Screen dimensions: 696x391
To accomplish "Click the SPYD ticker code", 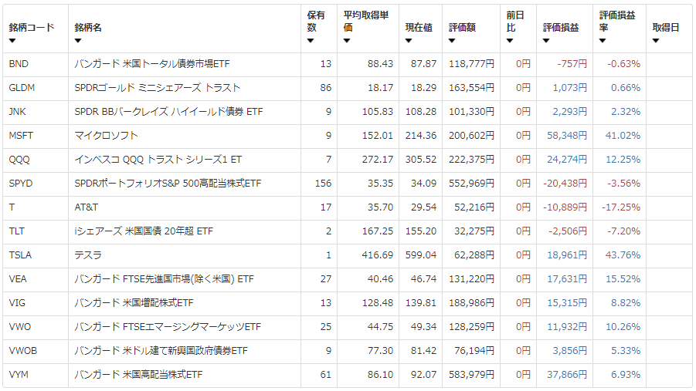I will point(21,184).
